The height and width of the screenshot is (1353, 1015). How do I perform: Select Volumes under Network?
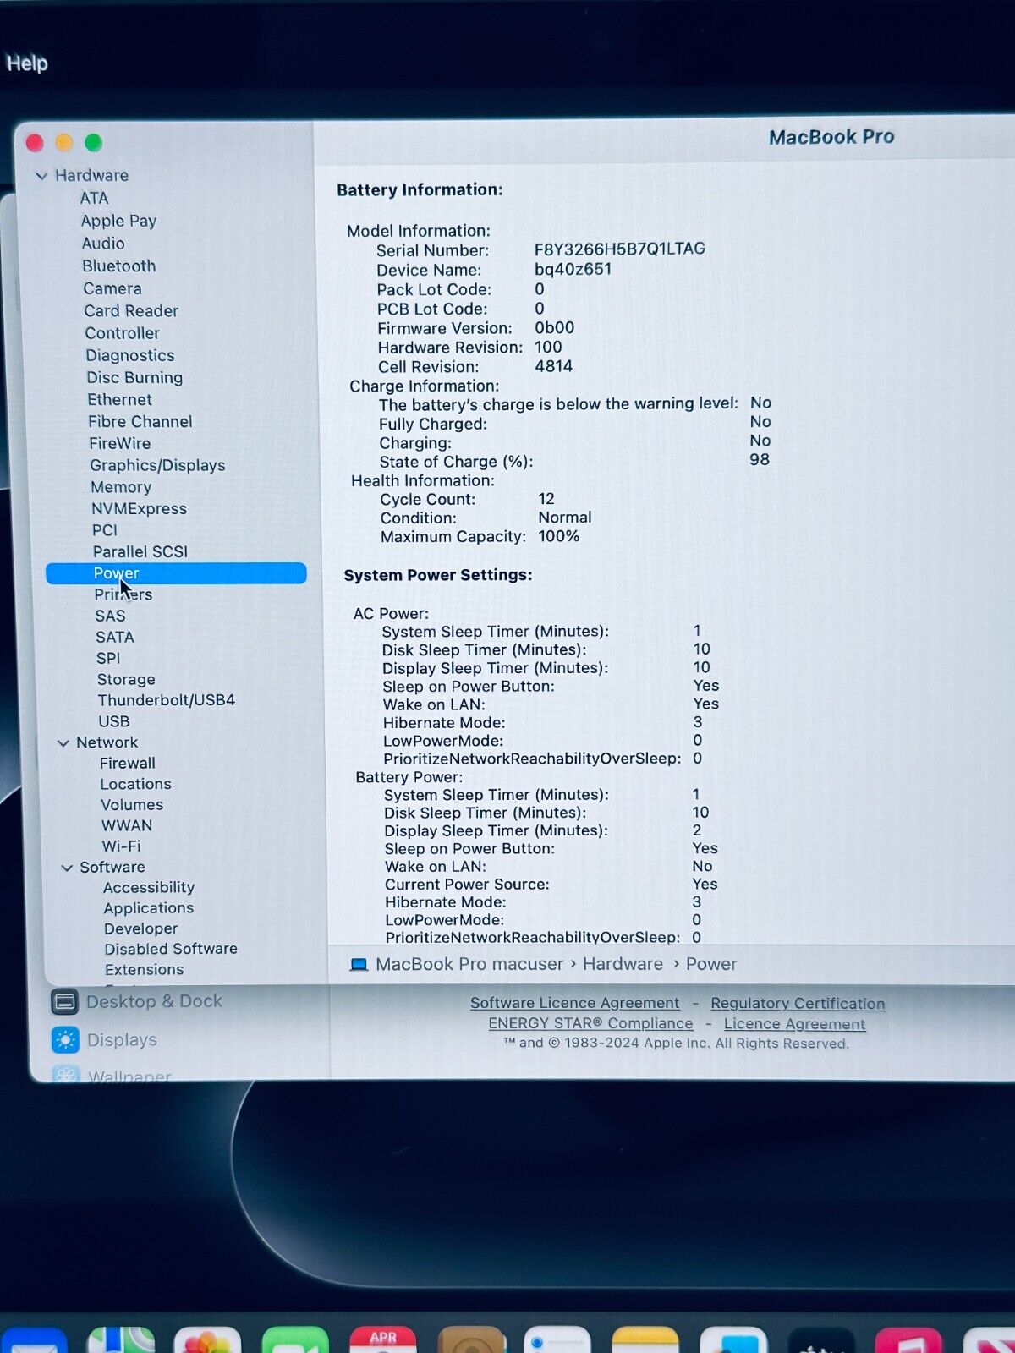point(132,805)
